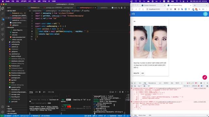
Task: Open Accounts menu at activity bar bottom
Action: click(3, 107)
